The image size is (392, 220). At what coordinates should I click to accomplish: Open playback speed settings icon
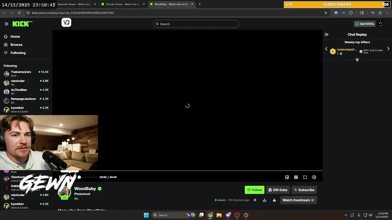pyautogui.click(x=314, y=177)
